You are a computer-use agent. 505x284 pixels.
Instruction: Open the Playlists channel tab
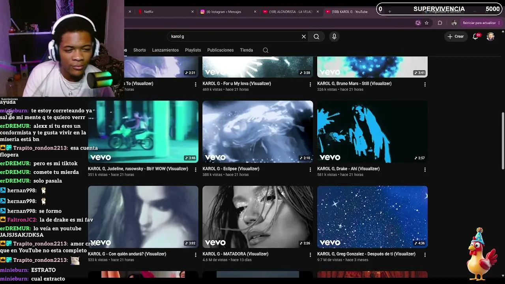coord(193,50)
